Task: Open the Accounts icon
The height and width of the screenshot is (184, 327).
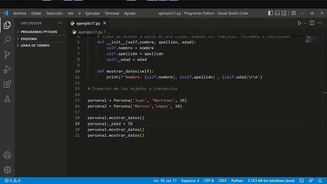Action: point(7,155)
